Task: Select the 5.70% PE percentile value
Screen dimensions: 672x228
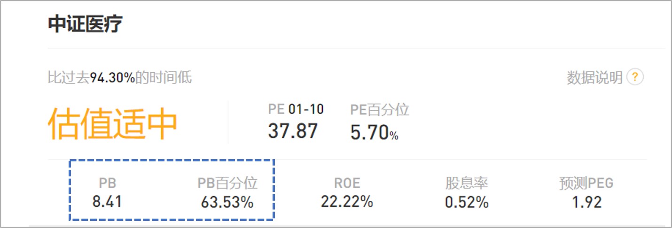Action: point(375,133)
